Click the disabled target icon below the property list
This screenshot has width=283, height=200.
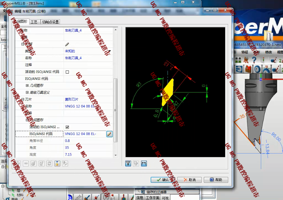pyautogui.click(x=34, y=164)
